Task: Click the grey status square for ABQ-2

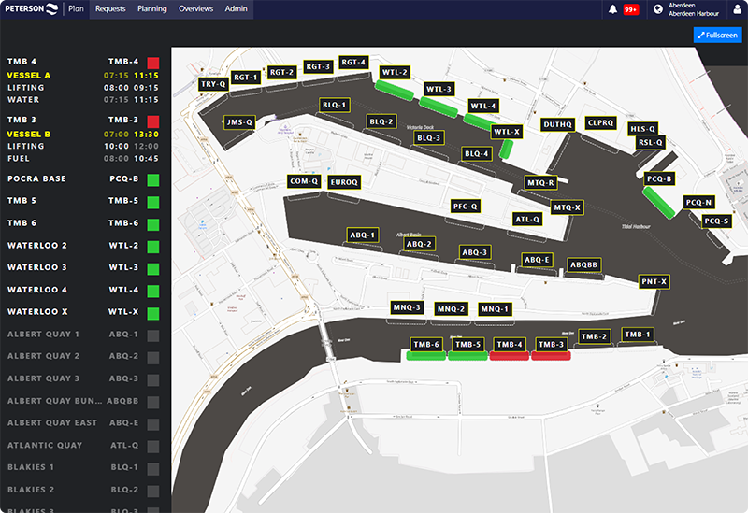Action: click(x=153, y=358)
